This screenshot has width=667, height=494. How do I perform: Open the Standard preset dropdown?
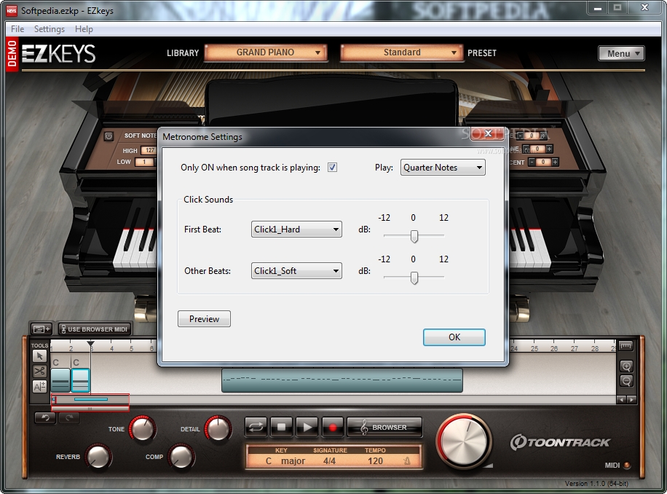click(401, 52)
